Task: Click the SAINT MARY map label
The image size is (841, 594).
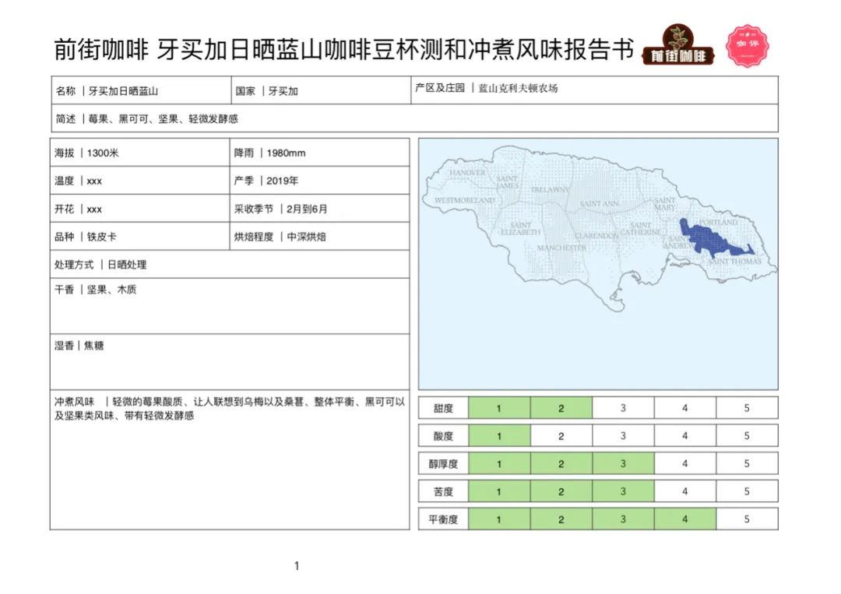Action: [x=664, y=204]
